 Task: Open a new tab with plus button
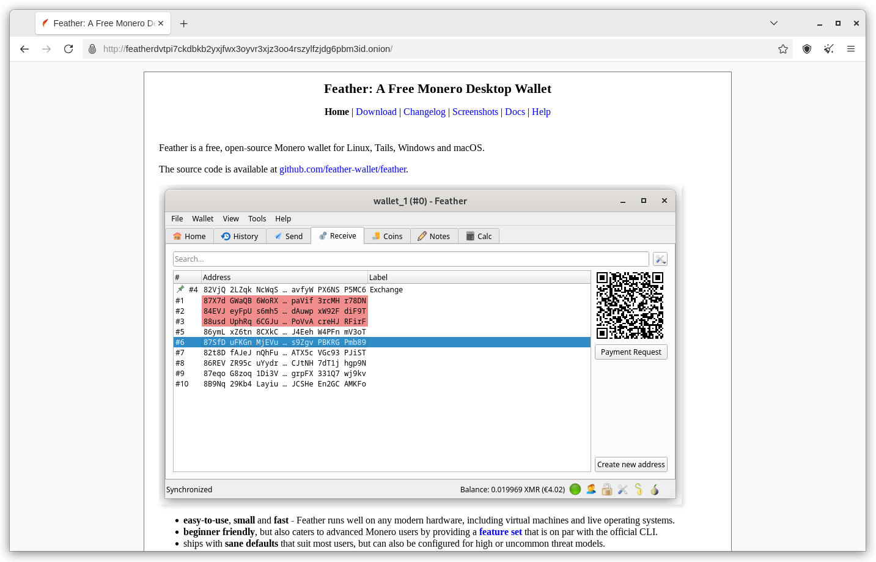point(184,23)
